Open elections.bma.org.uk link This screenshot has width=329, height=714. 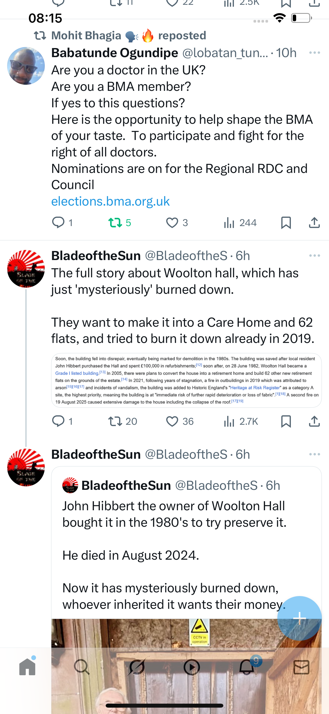pos(110,202)
